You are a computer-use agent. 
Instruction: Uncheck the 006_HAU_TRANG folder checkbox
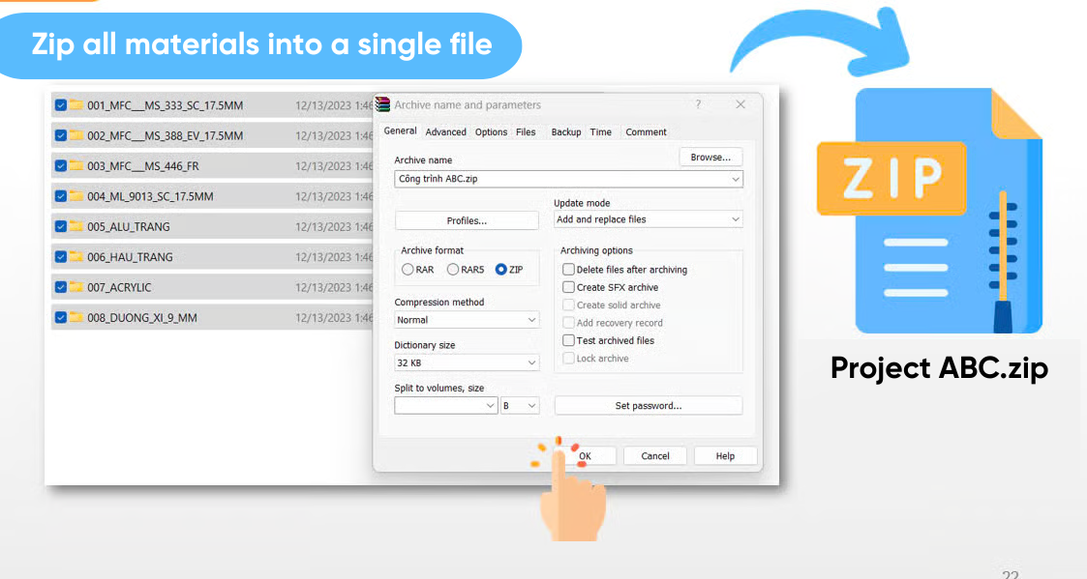click(x=61, y=257)
